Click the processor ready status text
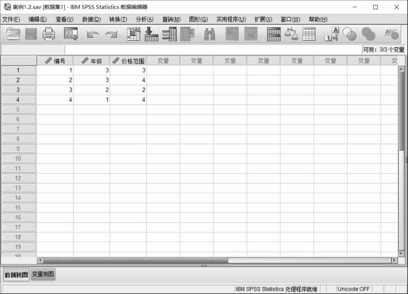 pos(276,289)
